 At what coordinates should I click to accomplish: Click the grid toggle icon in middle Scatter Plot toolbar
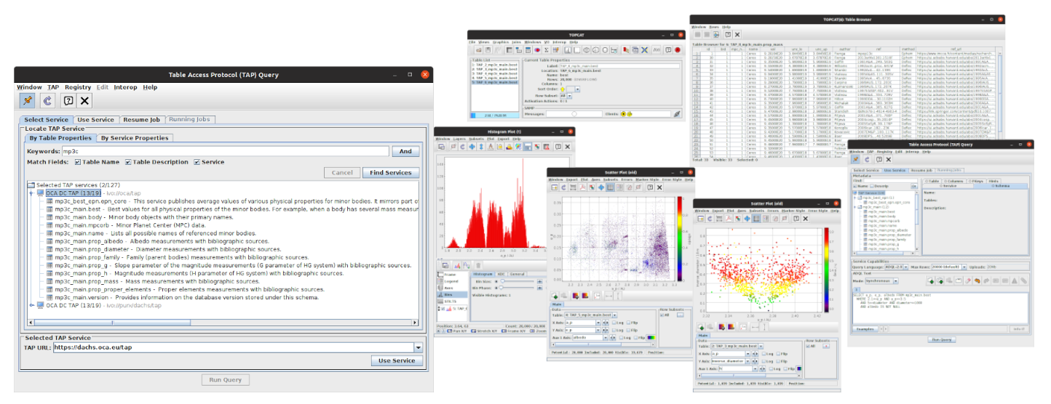pos(611,187)
